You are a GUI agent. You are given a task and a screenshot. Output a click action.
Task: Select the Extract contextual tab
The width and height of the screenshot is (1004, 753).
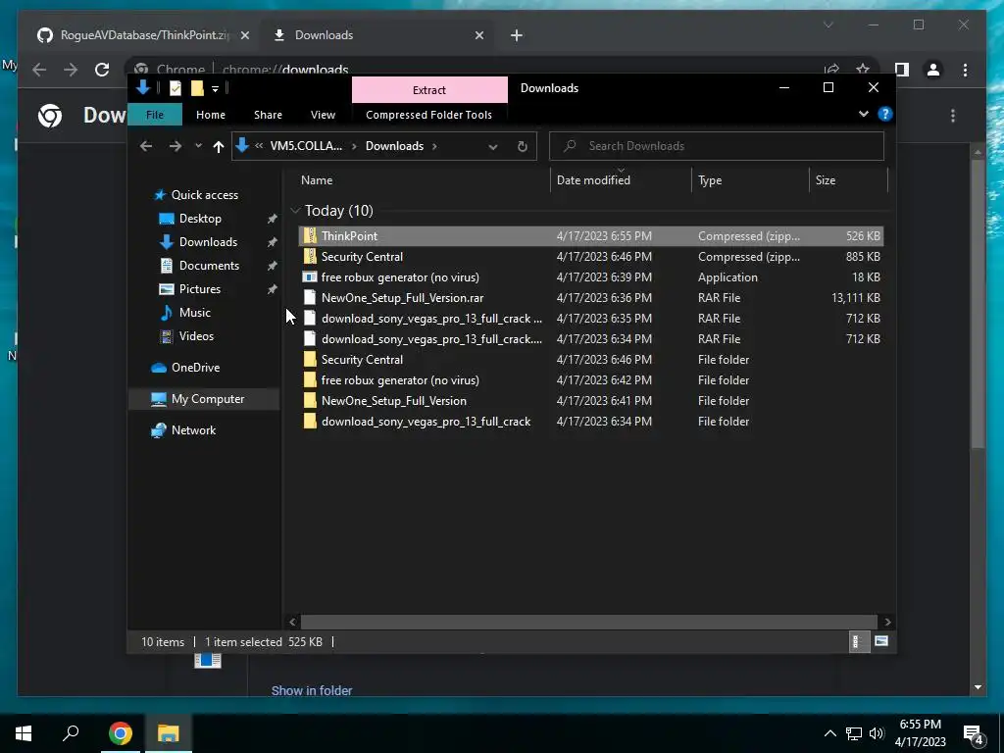[429, 90]
